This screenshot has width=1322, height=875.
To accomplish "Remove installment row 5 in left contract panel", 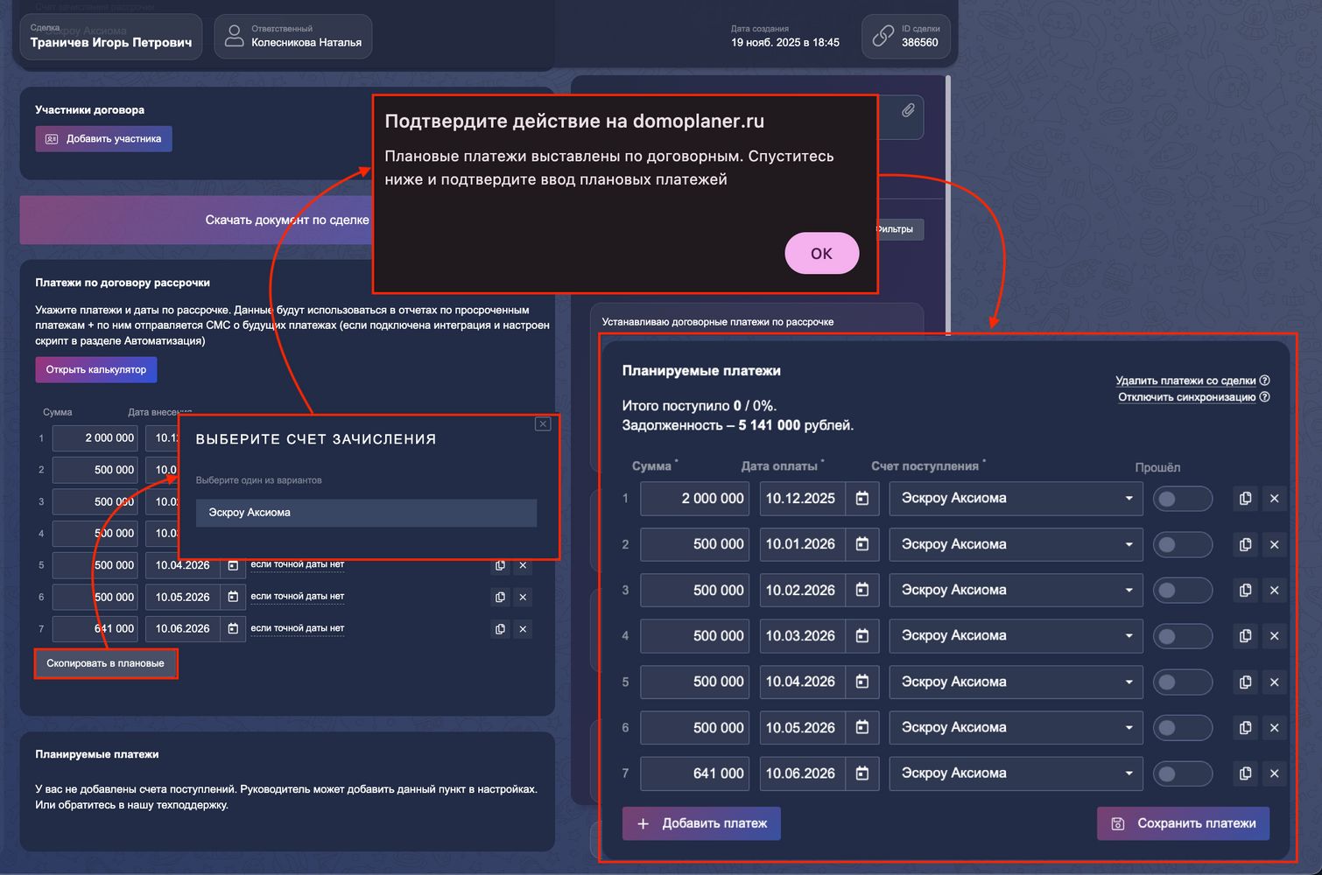I will pos(523,565).
